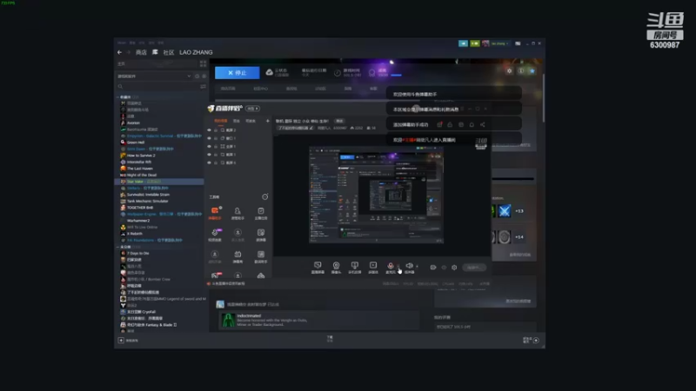Open streaming settings gear in bottom toolbar
Viewport: 696px width, 391px height.
(454, 268)
